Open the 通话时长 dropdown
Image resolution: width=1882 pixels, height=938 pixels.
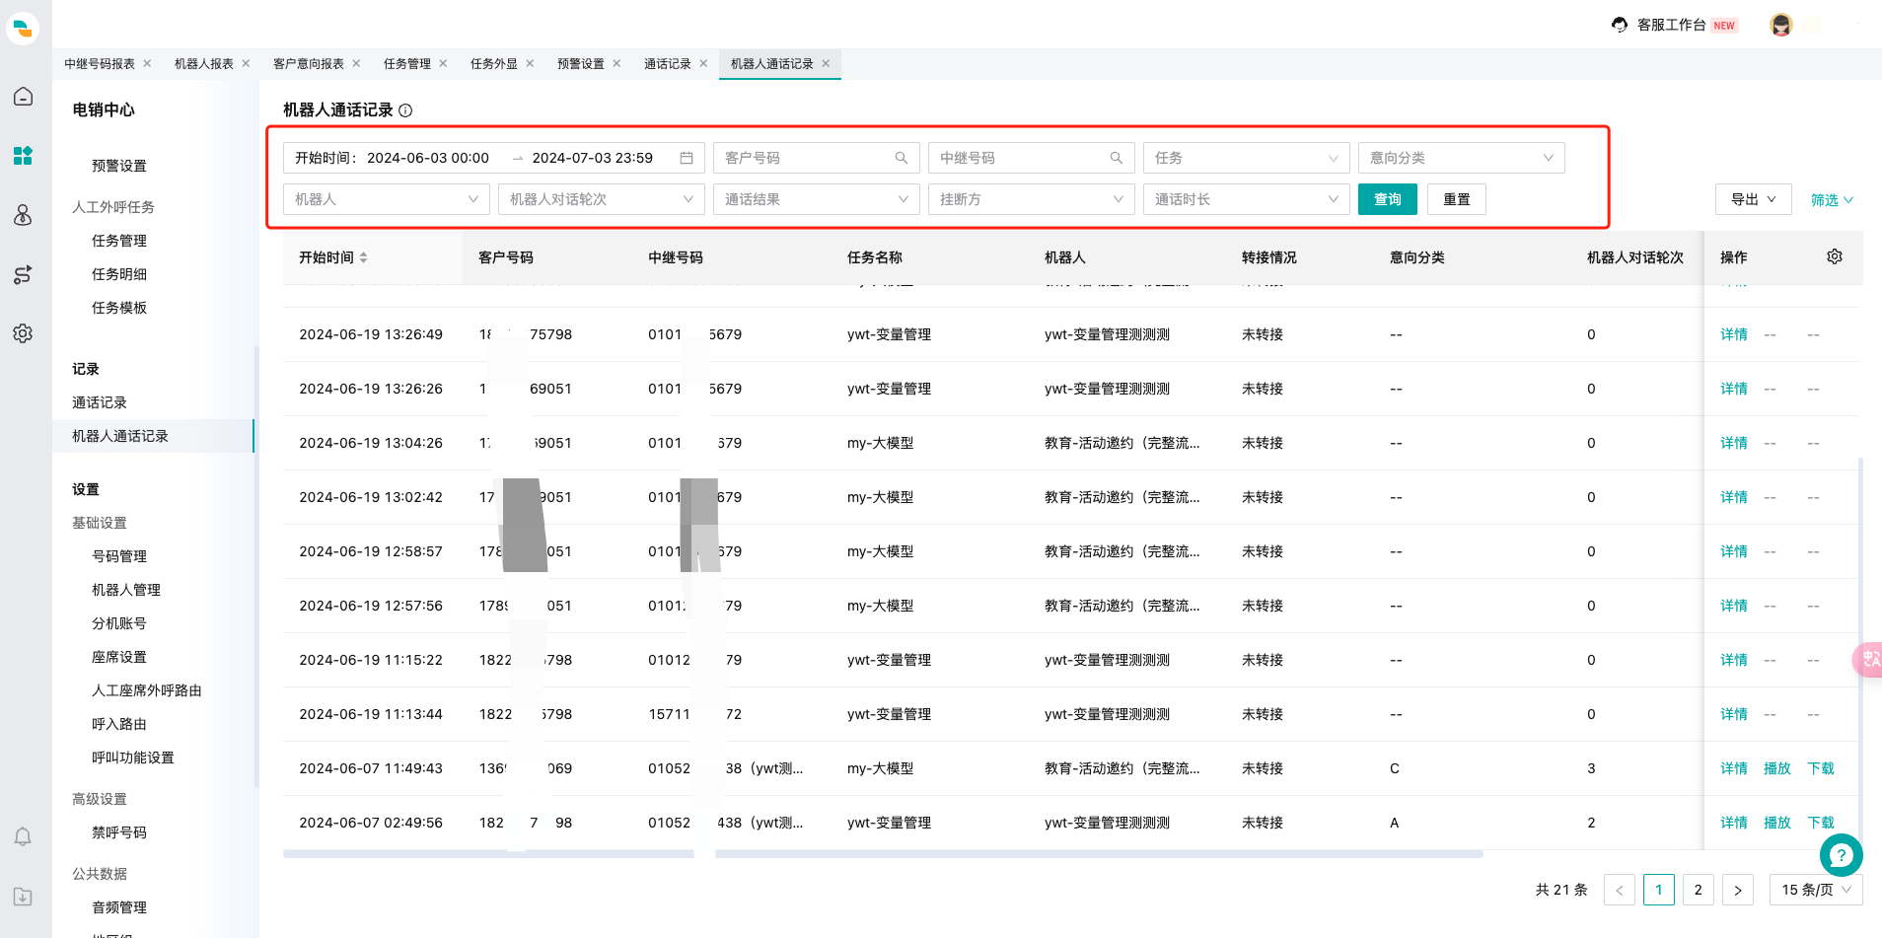(x=1247, y=199)
